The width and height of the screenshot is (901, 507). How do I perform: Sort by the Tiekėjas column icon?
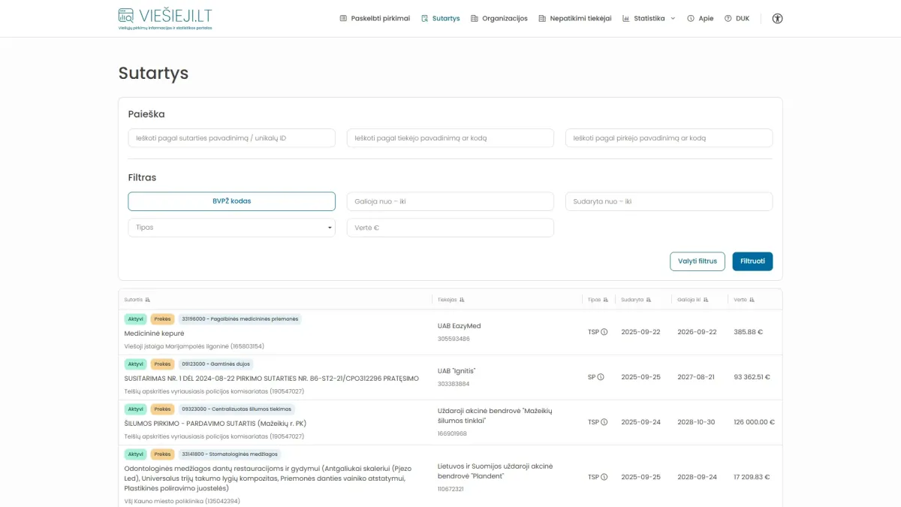(x=462, y=300)
